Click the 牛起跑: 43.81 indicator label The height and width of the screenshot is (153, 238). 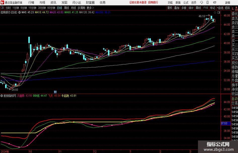[x=69, y=96]
